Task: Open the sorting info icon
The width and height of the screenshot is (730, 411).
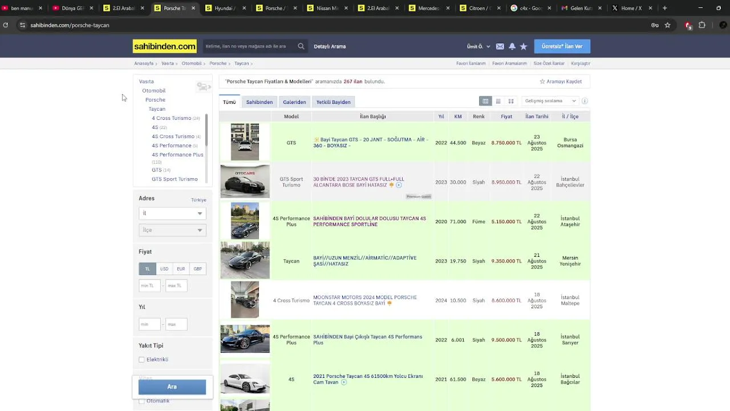Action: tap(585, 101)
